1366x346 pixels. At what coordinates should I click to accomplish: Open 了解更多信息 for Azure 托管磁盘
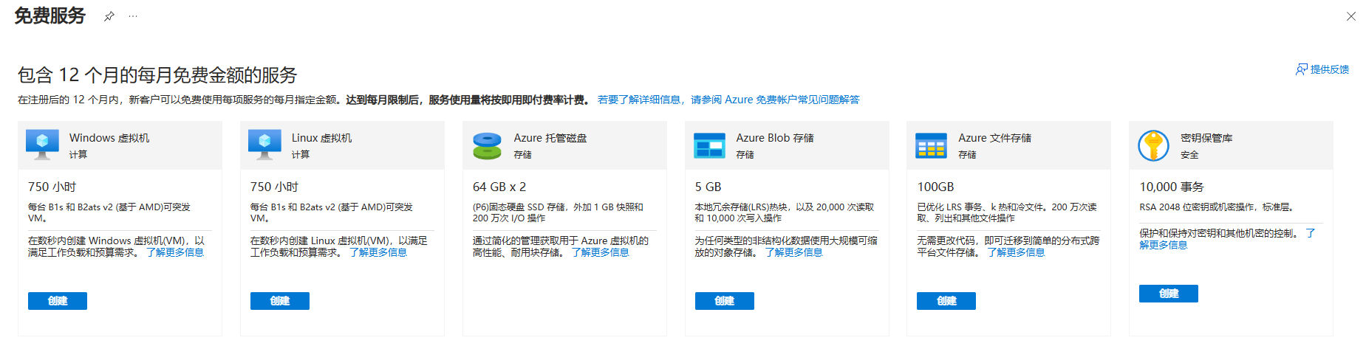[x=601, y=252]
